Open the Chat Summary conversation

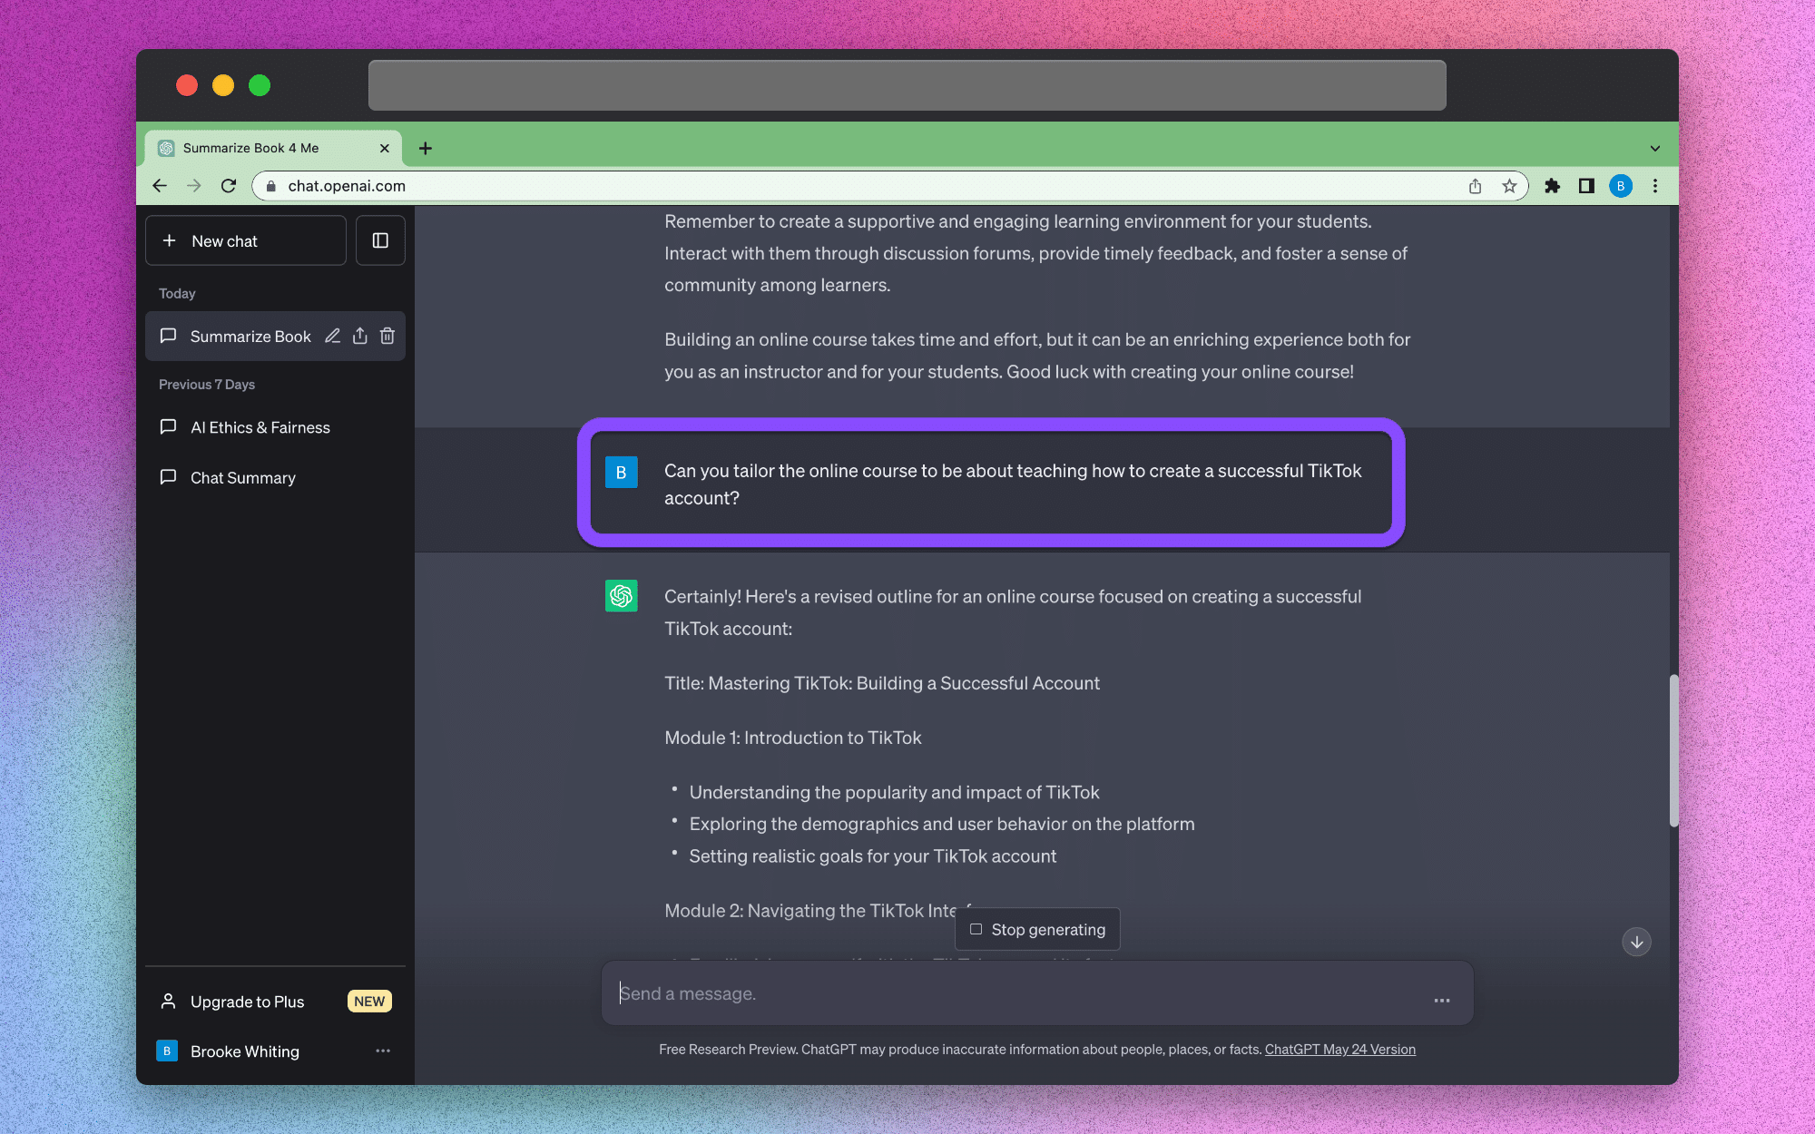click(x=241, y=477)
